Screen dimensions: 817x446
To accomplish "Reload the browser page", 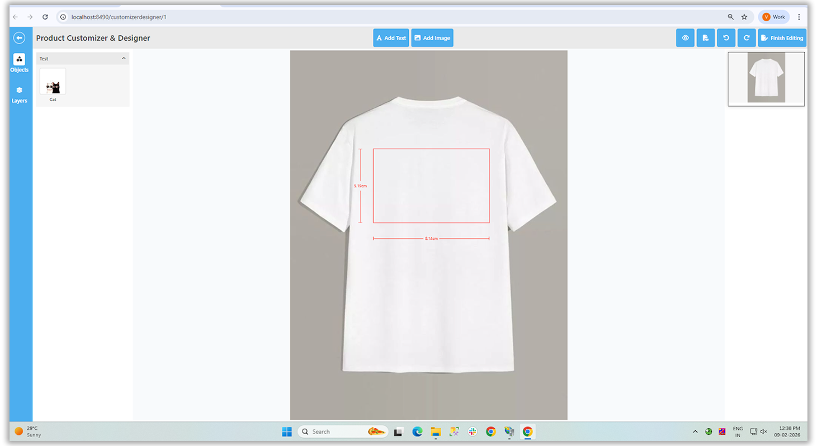I will 45,17.
